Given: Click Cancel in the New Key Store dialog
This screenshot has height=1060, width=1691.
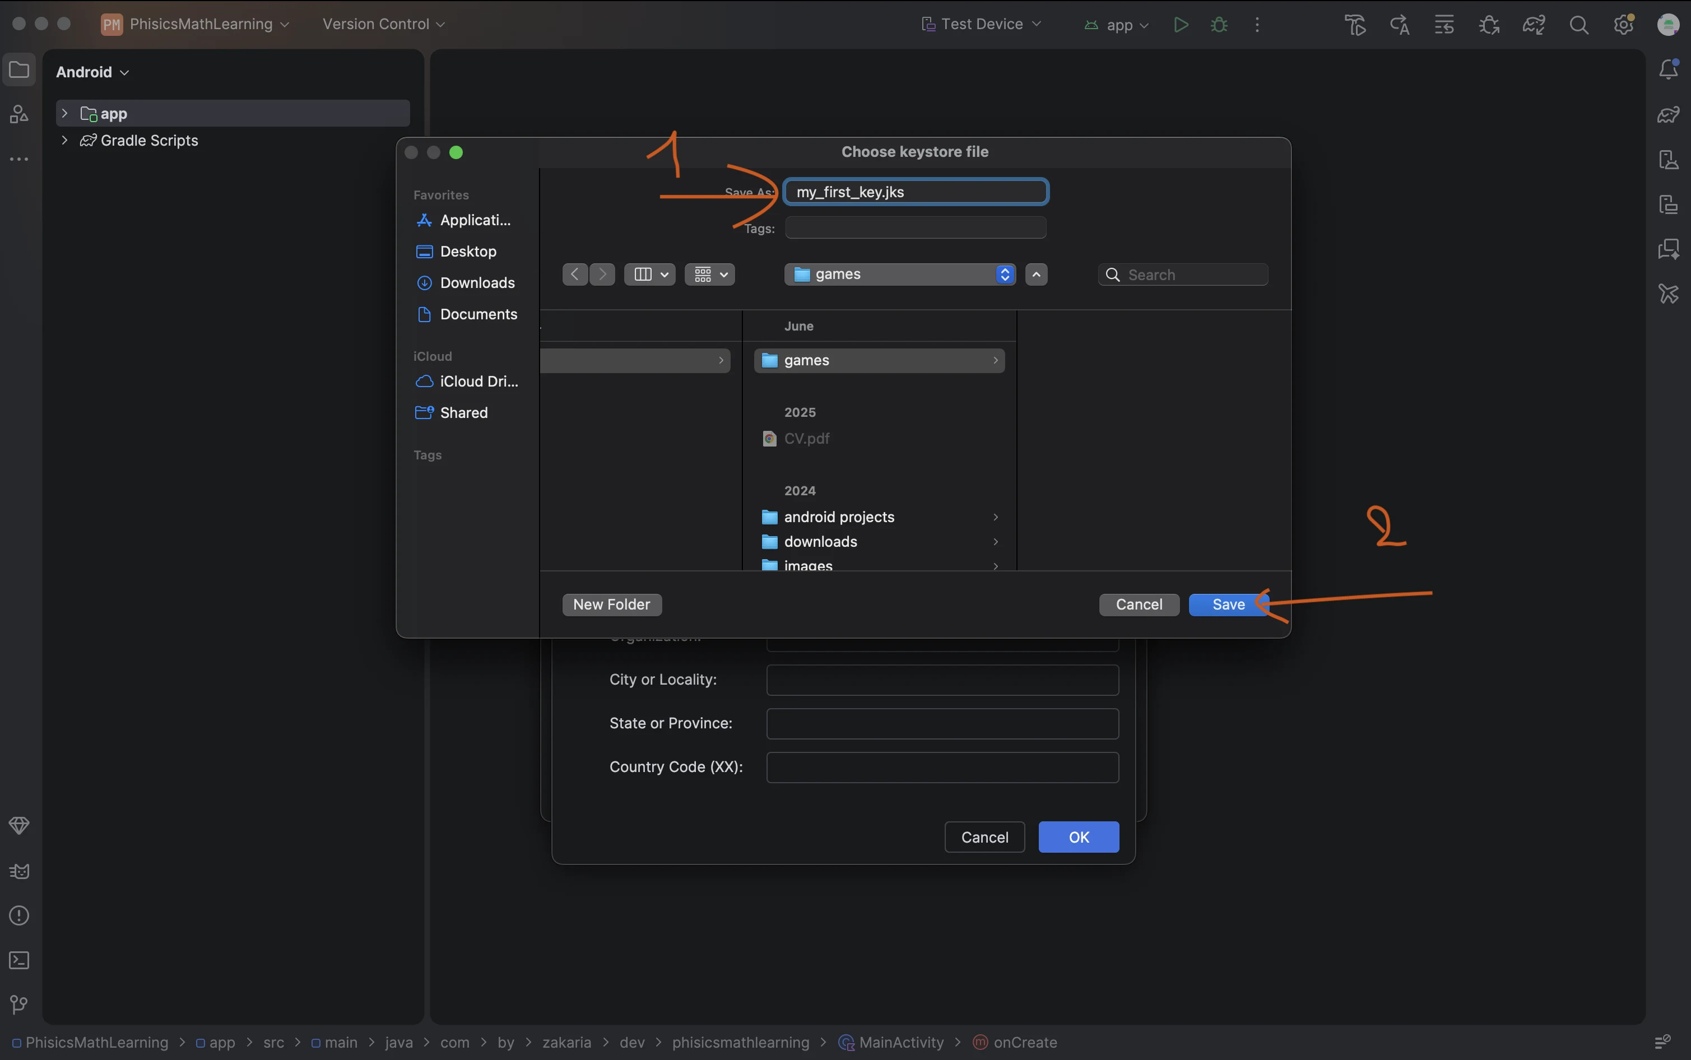Looking at the screenshot, I should point(984,837).
